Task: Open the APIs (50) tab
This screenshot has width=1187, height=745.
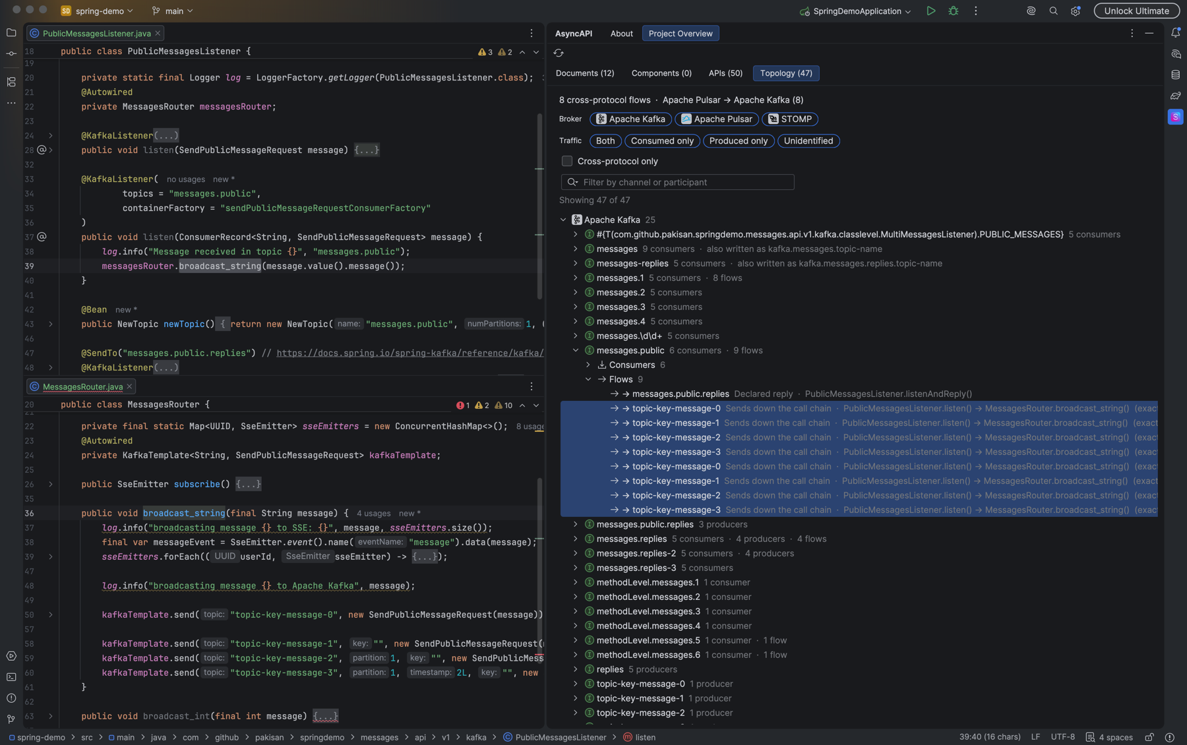Action: pos(725,73)
